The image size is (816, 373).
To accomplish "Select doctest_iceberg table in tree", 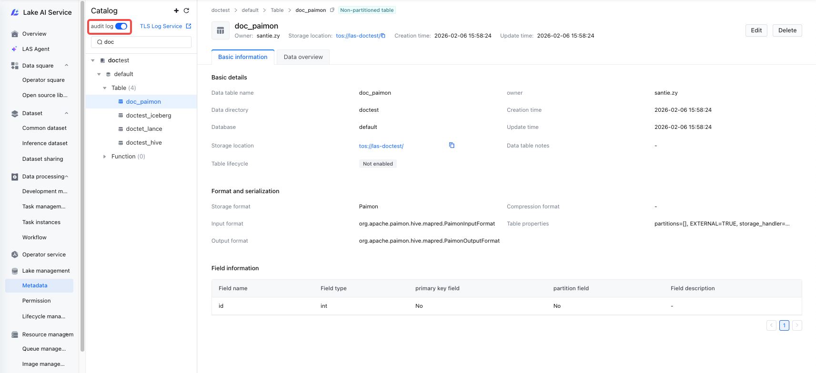I will pyautogui.click(x=148, y=116).
